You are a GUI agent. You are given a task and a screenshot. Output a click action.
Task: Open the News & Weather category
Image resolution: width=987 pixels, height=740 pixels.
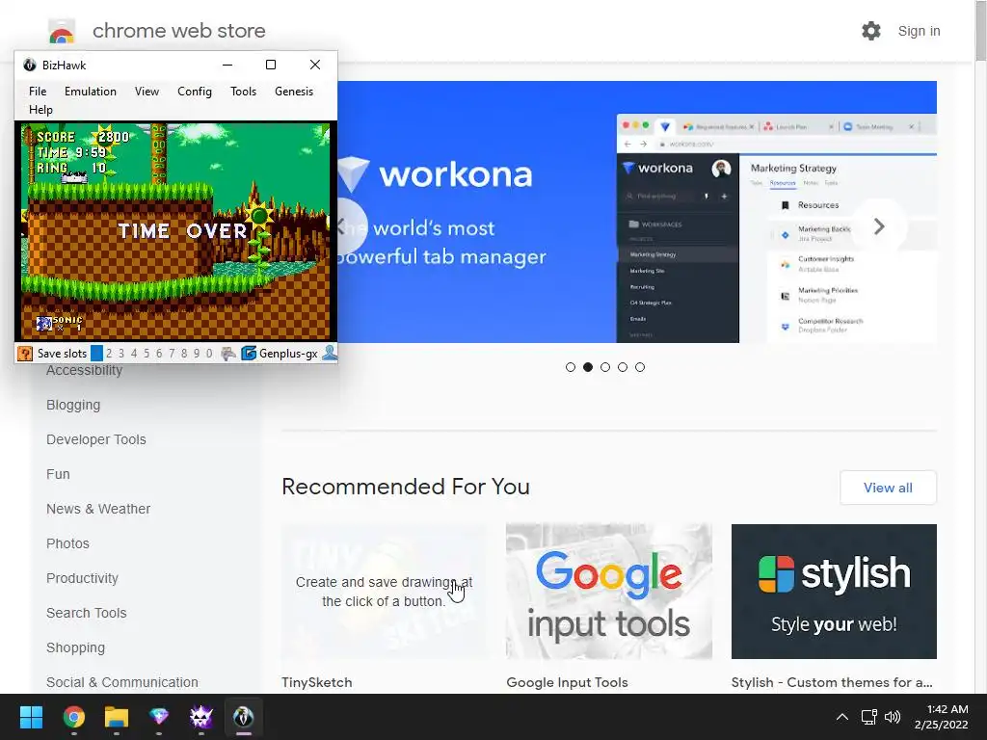coord(98,509)
